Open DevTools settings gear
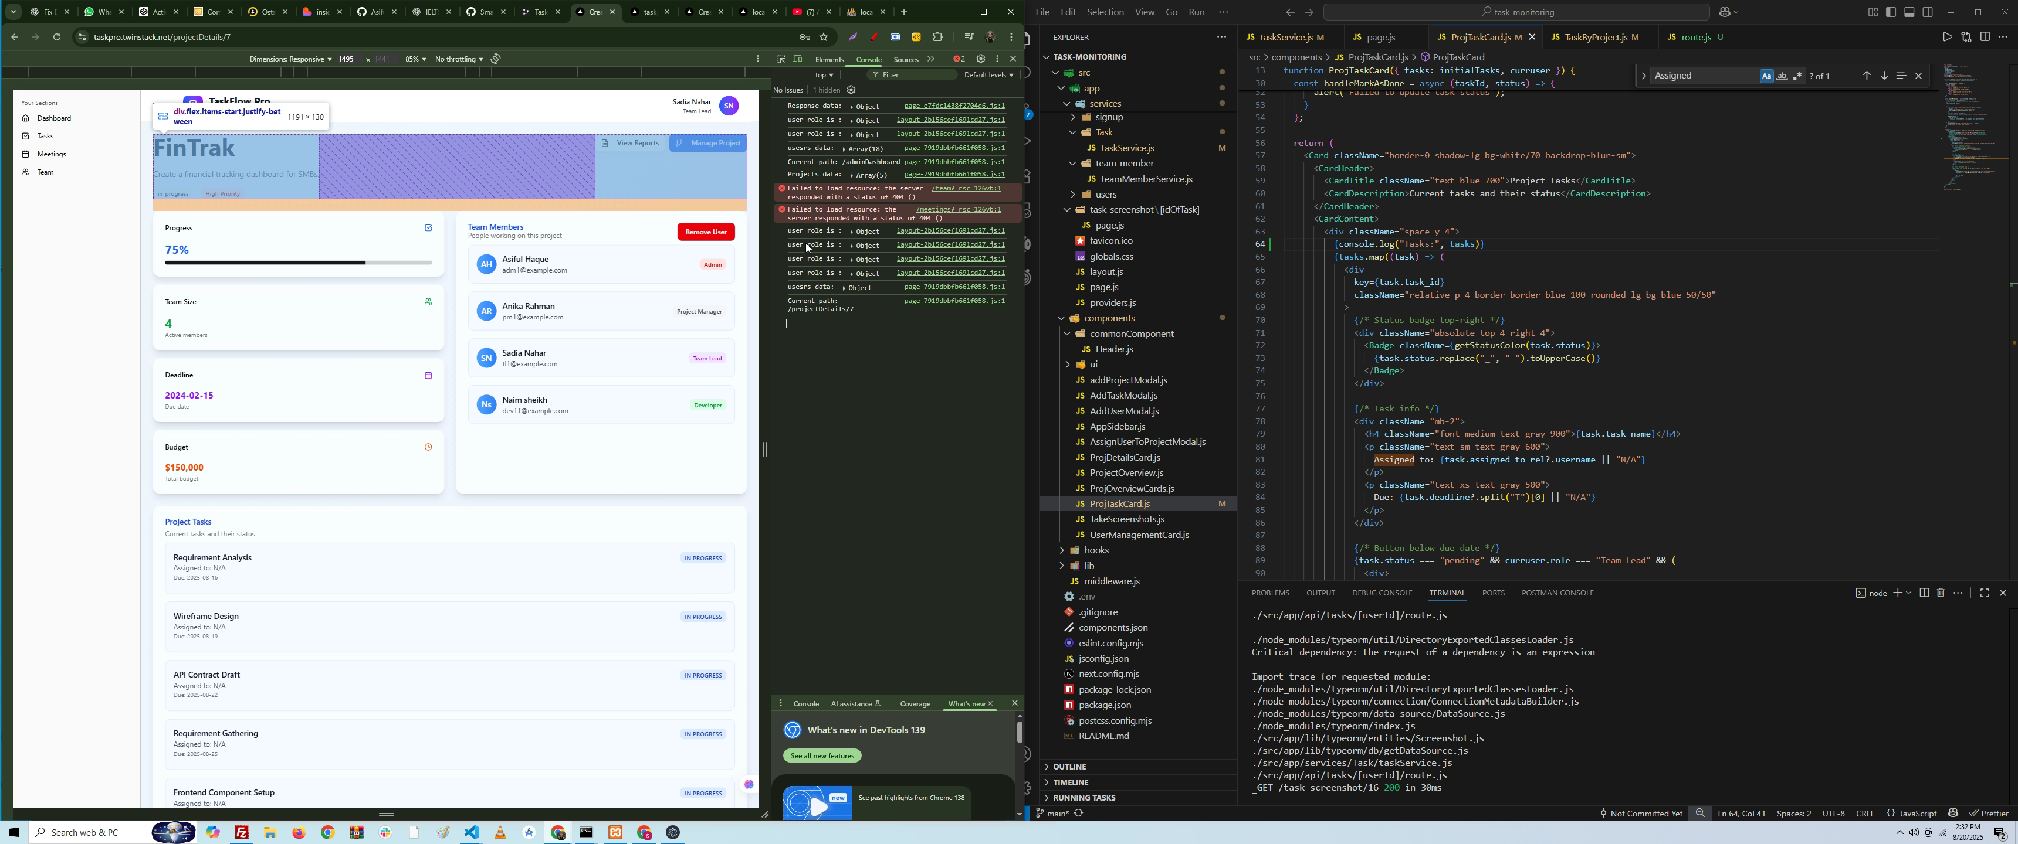2018x844 pixels. (x=980, y=59)
